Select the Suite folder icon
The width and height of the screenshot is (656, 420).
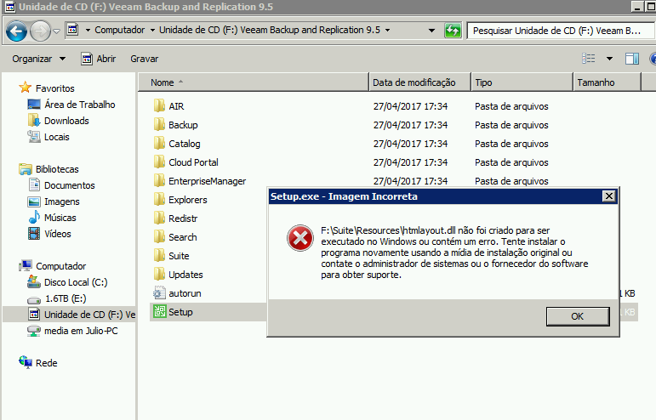[x=159, y=256]
